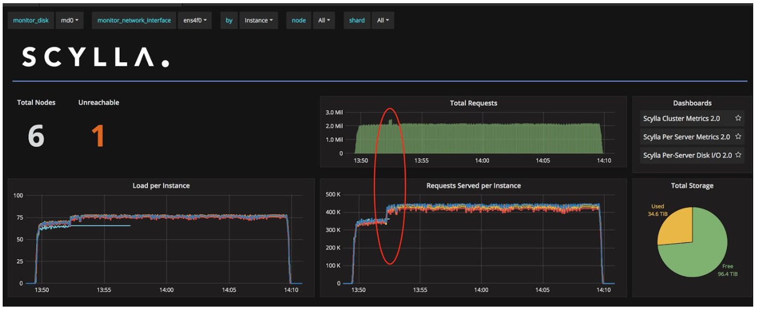
Task: Open Scylla Cluster Metrics 2.0 link
Action: 681,118
